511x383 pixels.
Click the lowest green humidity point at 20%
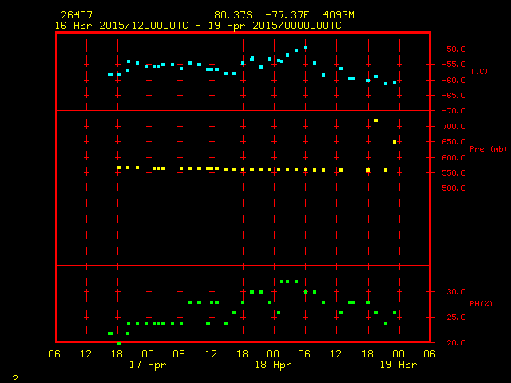(x=119, y=343)
